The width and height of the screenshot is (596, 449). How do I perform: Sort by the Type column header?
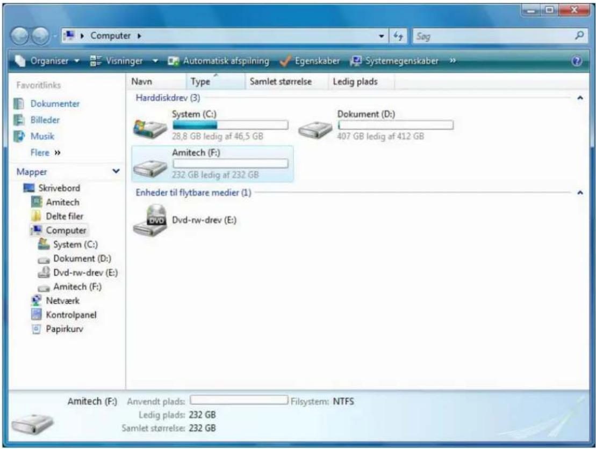(216, 82)
